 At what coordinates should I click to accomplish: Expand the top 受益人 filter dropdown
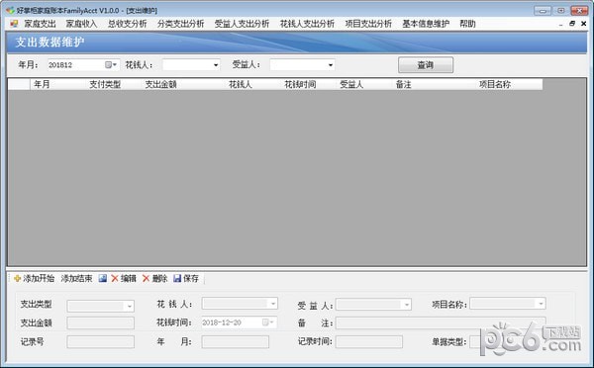point(331,65)
